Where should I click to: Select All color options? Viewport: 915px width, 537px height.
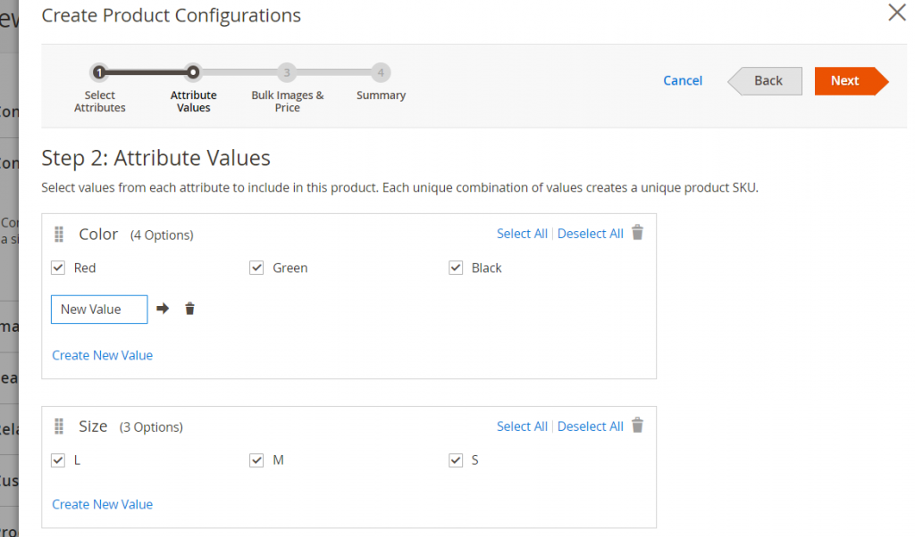522,233
